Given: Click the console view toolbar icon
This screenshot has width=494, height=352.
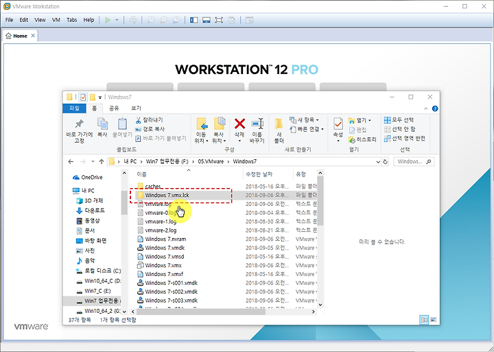Looking at the screenshot, I should tap(250, 20).
